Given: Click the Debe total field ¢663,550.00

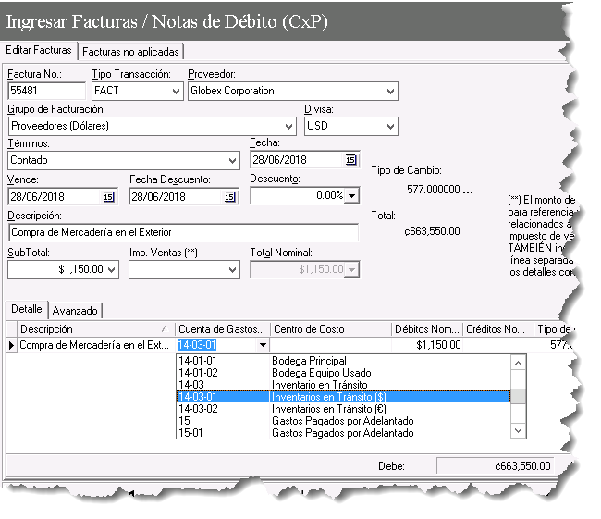Looking at the screenshot, I should [x=496, y=466].
